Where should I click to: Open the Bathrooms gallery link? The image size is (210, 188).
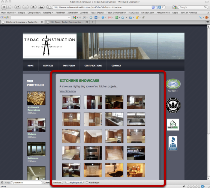click(33, 158)
